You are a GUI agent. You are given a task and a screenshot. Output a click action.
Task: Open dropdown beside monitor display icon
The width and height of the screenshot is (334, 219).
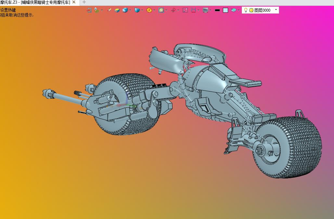point(210,10)
